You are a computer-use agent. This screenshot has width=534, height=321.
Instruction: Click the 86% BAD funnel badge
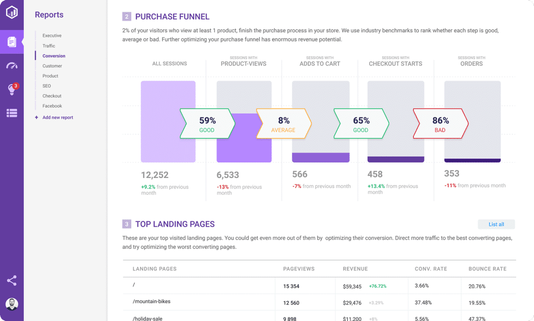pyautogui.click(x=440, y=124)
